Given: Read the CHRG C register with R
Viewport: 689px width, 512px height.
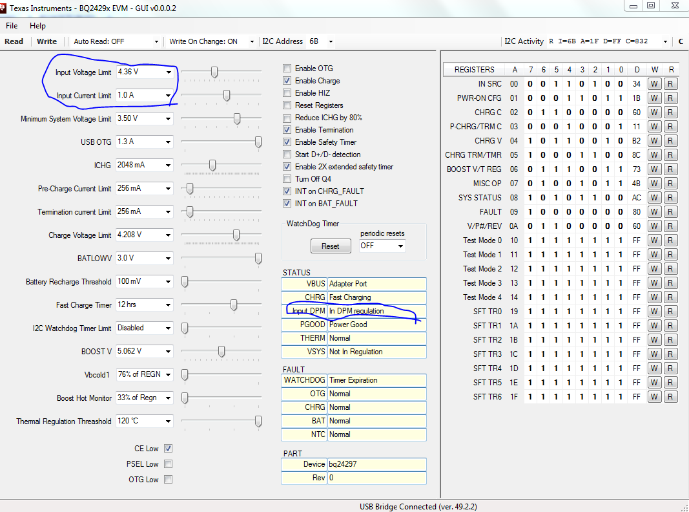Looking at the screenshot, I should tap(670, 112).
